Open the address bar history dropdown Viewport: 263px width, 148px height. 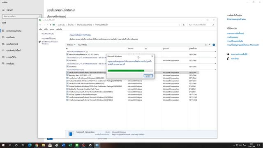pyautogui.click(x=179, y=25)
